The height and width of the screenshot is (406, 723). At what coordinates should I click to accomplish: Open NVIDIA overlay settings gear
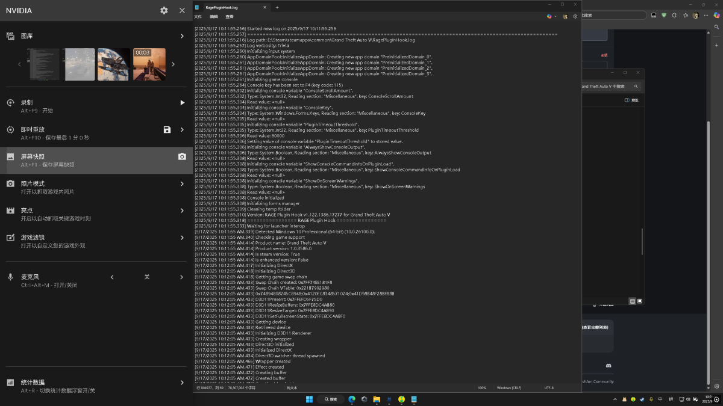[164, 10]
